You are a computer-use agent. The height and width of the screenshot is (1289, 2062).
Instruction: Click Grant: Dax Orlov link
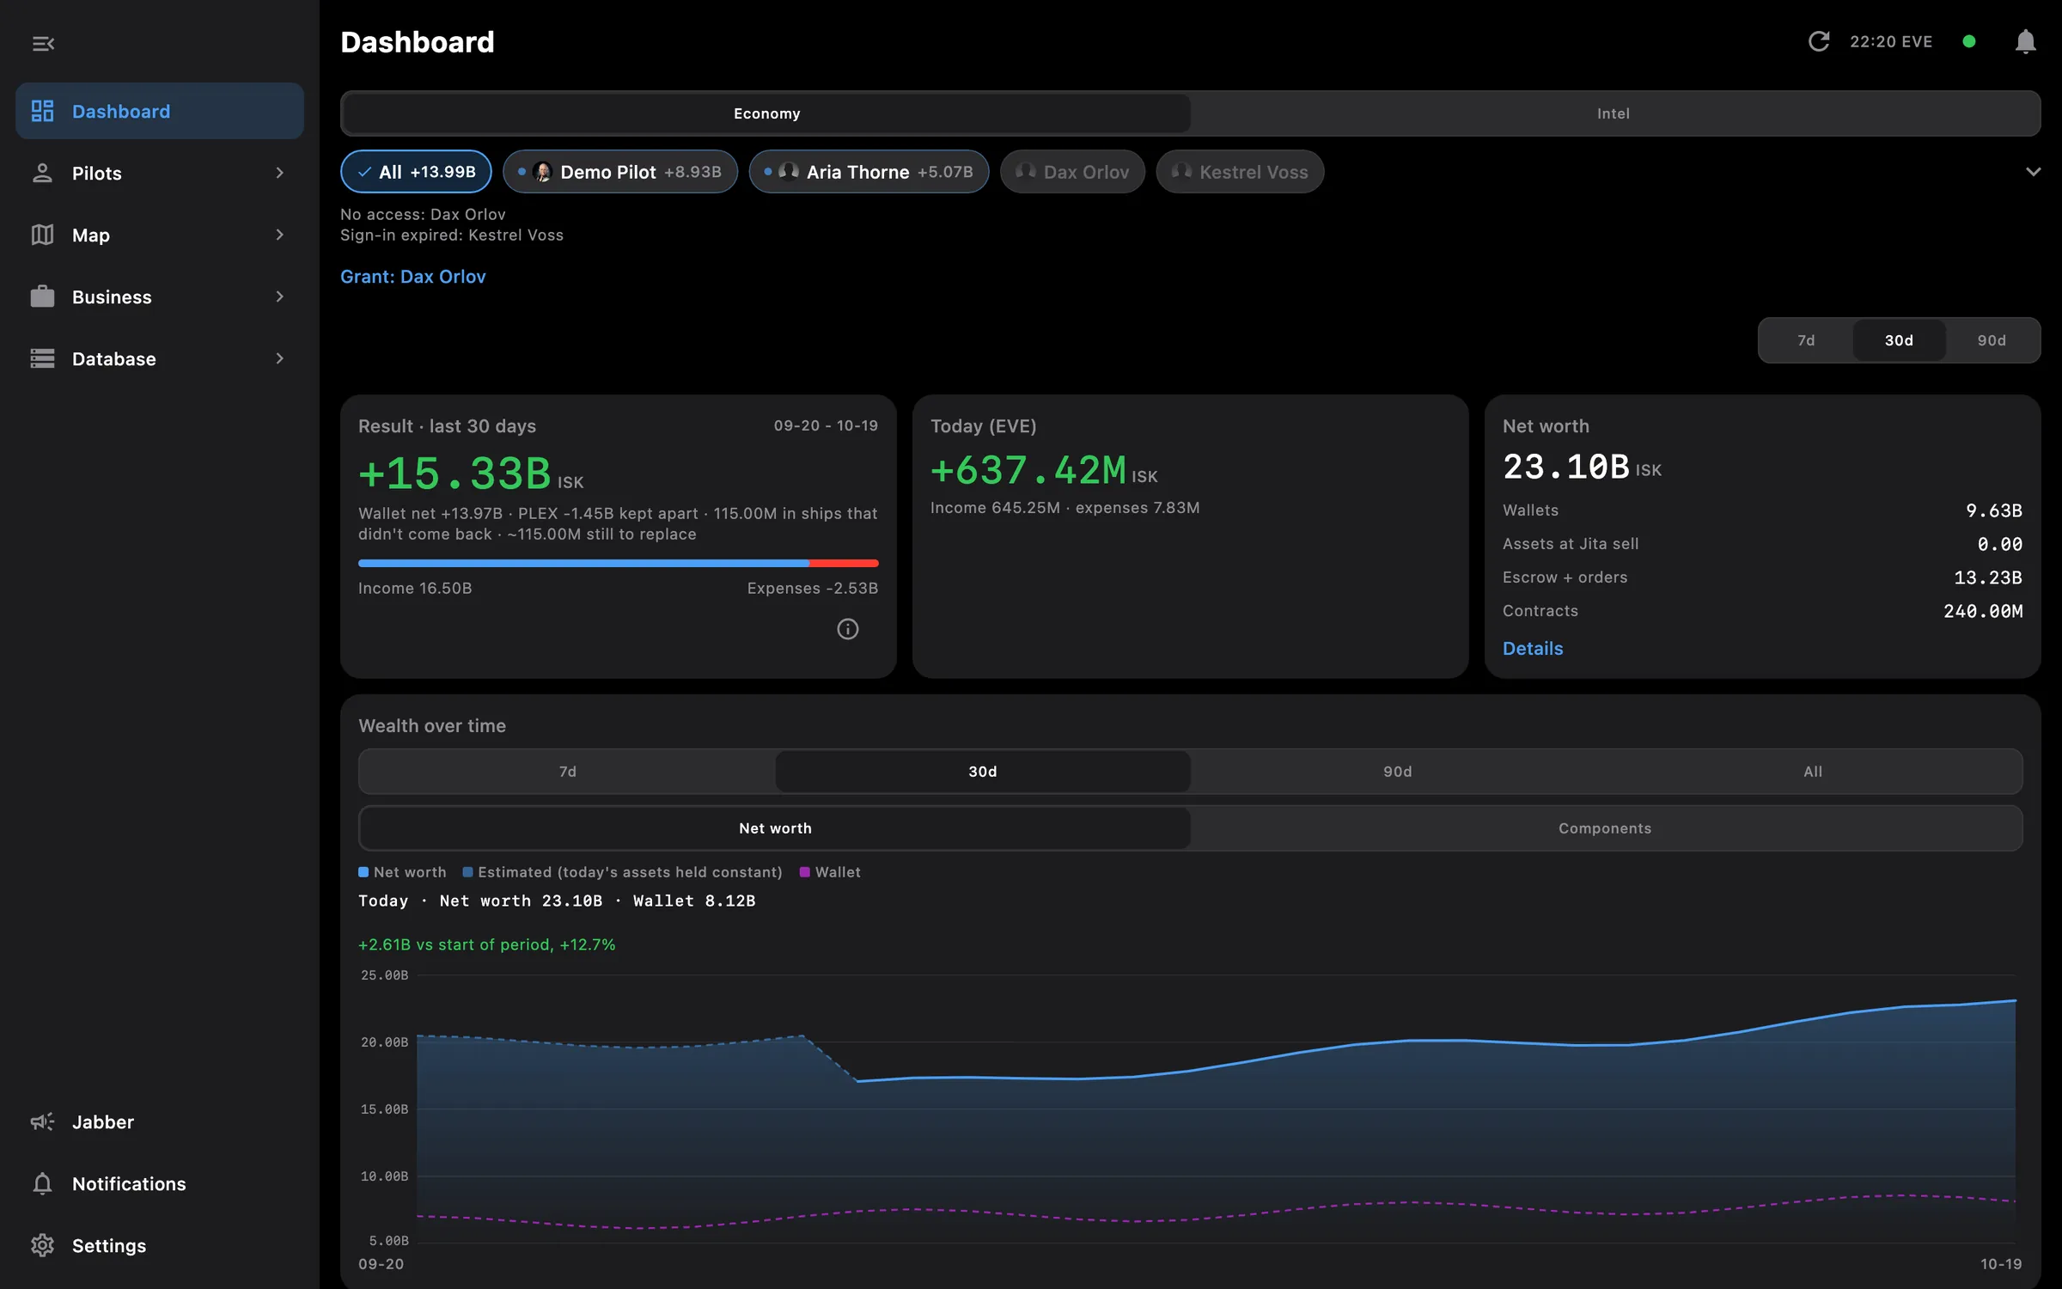413,277
